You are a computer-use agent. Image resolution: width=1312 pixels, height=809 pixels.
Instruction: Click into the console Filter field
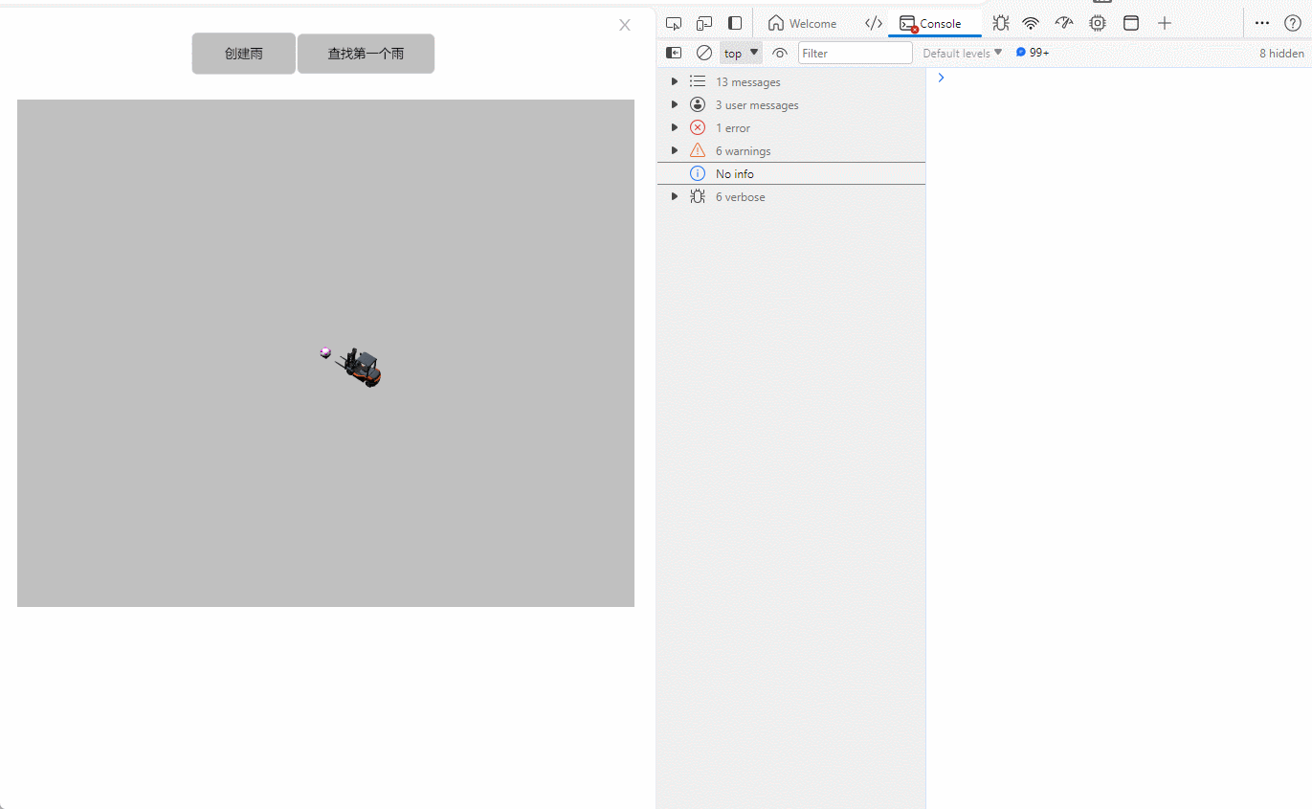pyautogui.click(x=855, y=53)
